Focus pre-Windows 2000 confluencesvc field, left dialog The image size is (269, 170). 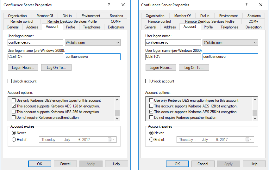pyautogui.click(x=93, y=57)
